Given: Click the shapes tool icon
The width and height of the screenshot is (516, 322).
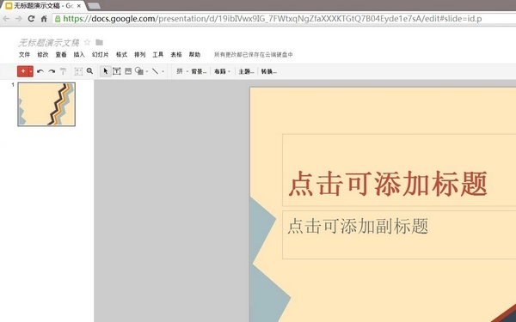Looking at the screenshot, I should [139, 71].
